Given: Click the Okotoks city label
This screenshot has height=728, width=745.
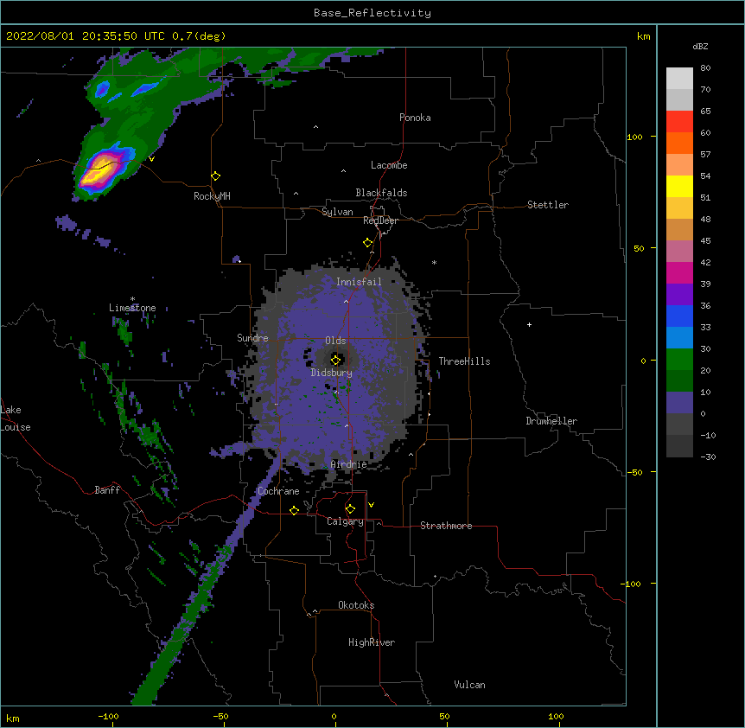Looking at the screenshot, I should point(356,605).
